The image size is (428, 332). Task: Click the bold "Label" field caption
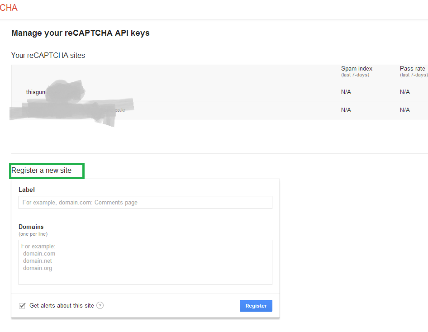(x=27, y=190)
